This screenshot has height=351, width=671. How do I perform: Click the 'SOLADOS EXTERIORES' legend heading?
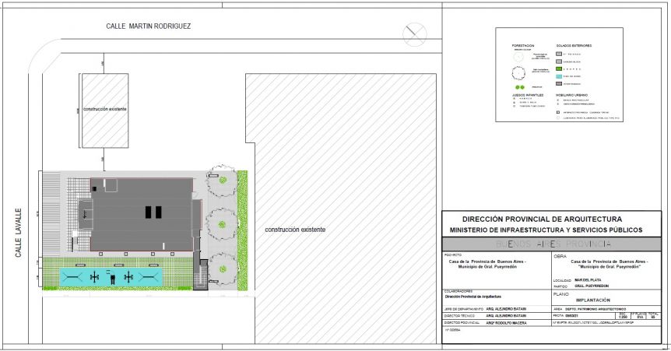click(x=574, y=45)
